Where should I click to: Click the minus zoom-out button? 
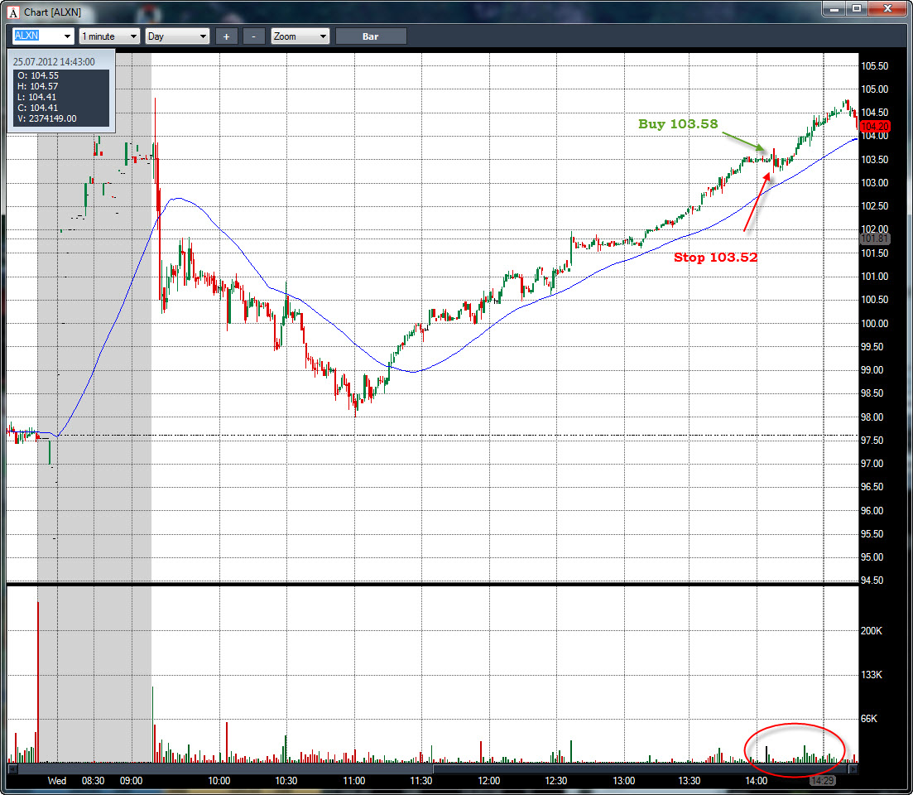tap(253, 36)
